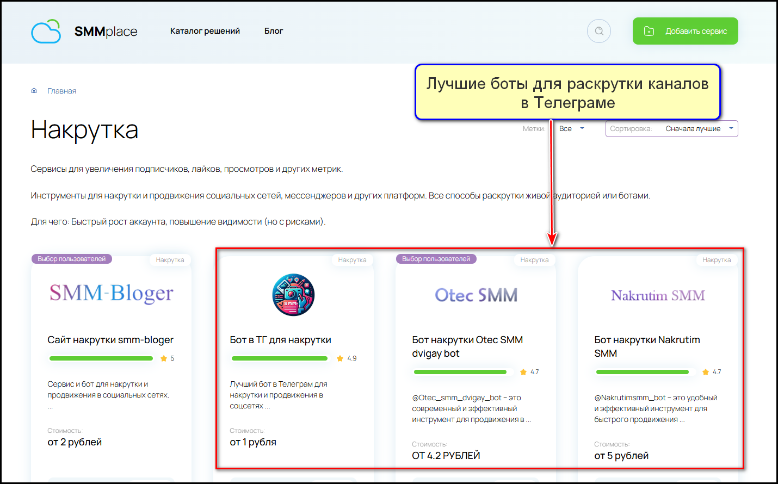The width and height of the screenshot is (778, 484).
Task: Click the SMMplace cloud logo icon
Action: (46, 32)
